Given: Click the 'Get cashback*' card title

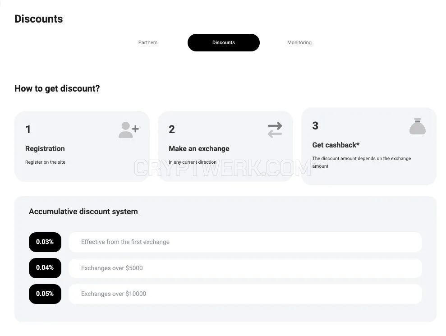Looking at the screenshot, I should coord(336,145).
